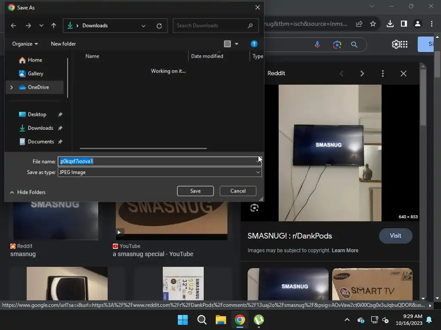This screenshot has width=441, height=330.
Task: Open Google quick settings gear
Action: (396, 44)
